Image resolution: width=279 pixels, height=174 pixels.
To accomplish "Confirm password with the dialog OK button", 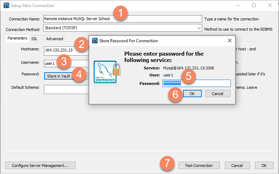I will [192, 94].
